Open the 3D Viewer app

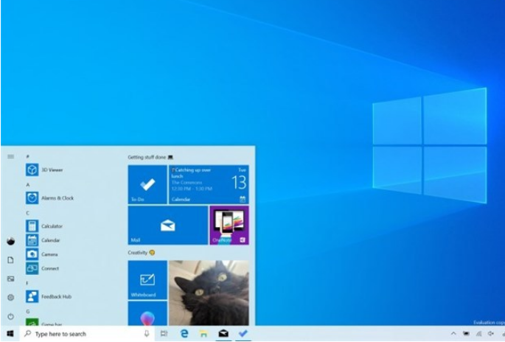click(44, 170)
